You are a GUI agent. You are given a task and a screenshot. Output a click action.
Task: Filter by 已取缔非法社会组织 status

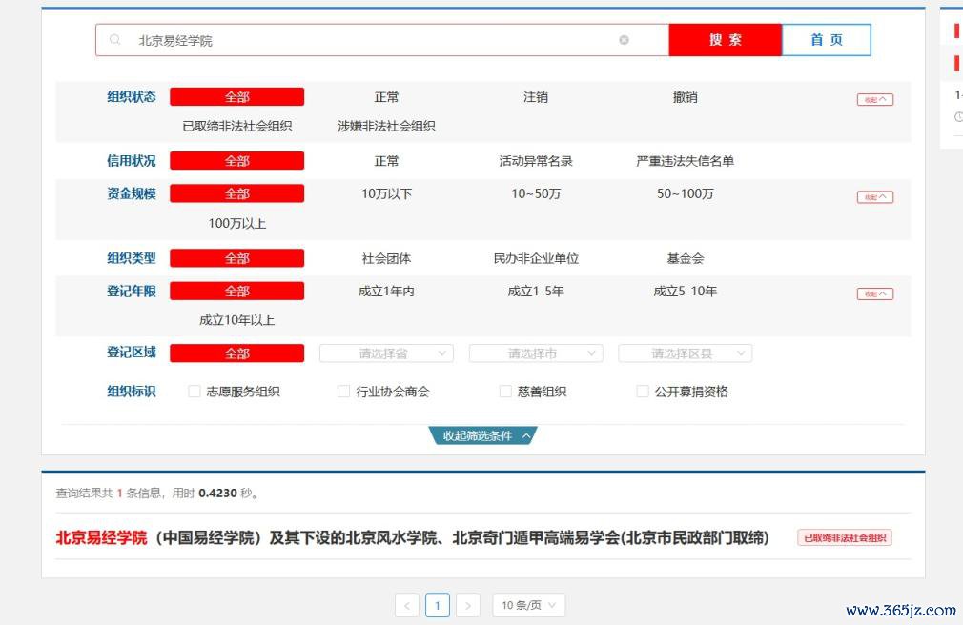(x=237, y=126)
